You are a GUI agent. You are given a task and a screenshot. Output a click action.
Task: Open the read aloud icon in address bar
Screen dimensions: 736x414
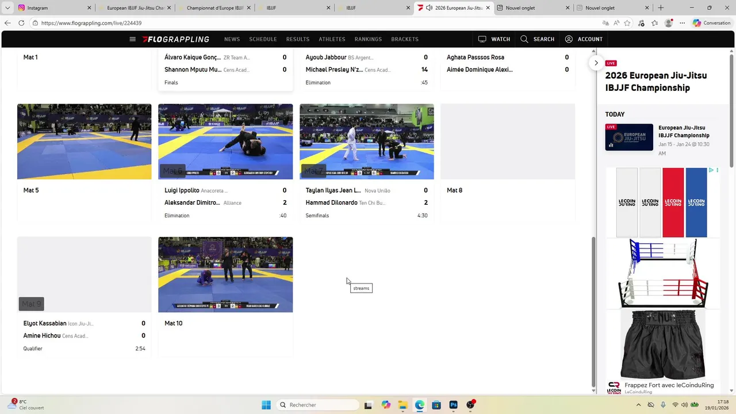click(616, 23)
